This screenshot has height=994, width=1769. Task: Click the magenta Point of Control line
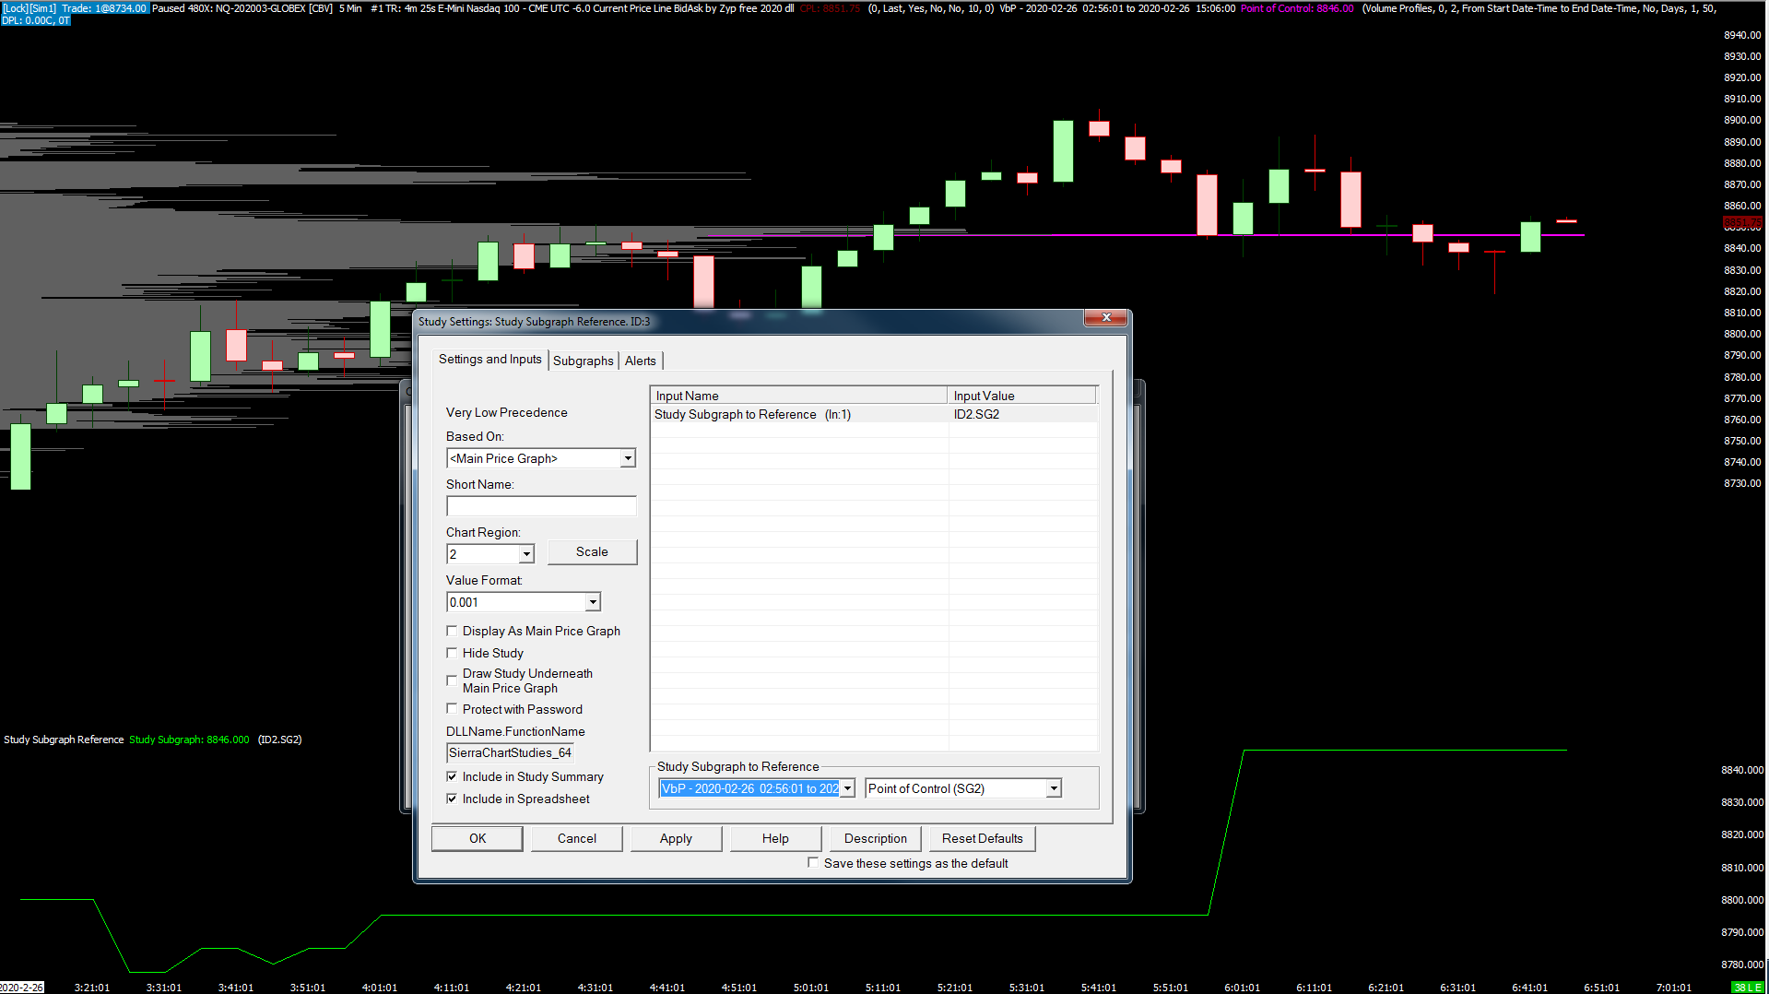click(1318, 235)
